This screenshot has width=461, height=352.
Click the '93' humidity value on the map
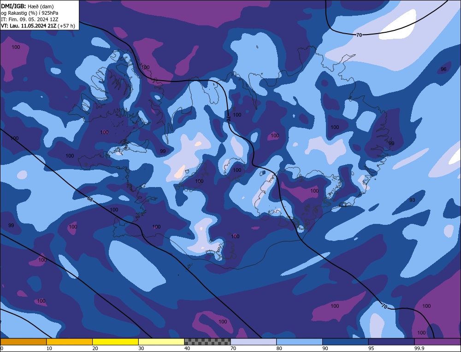click(412, 200)
